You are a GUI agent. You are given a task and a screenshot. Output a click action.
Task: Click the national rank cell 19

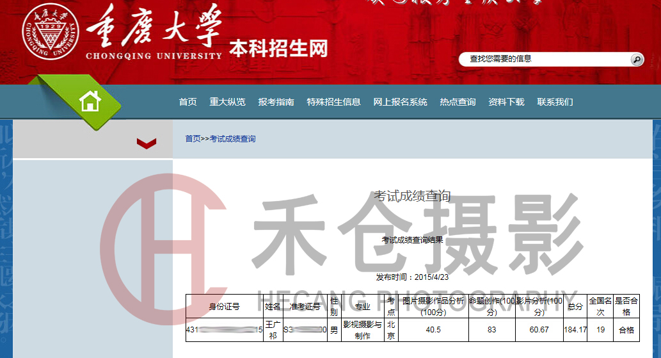600,330
